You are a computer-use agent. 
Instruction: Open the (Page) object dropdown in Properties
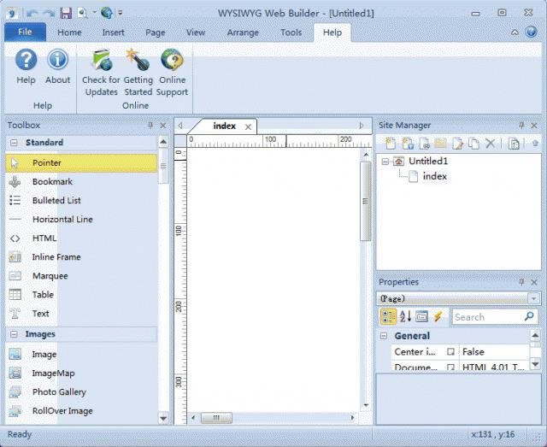point(533,299)
